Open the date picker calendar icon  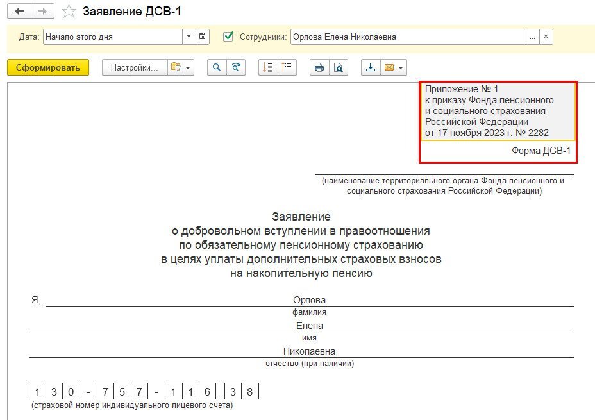tap(202, 37)
